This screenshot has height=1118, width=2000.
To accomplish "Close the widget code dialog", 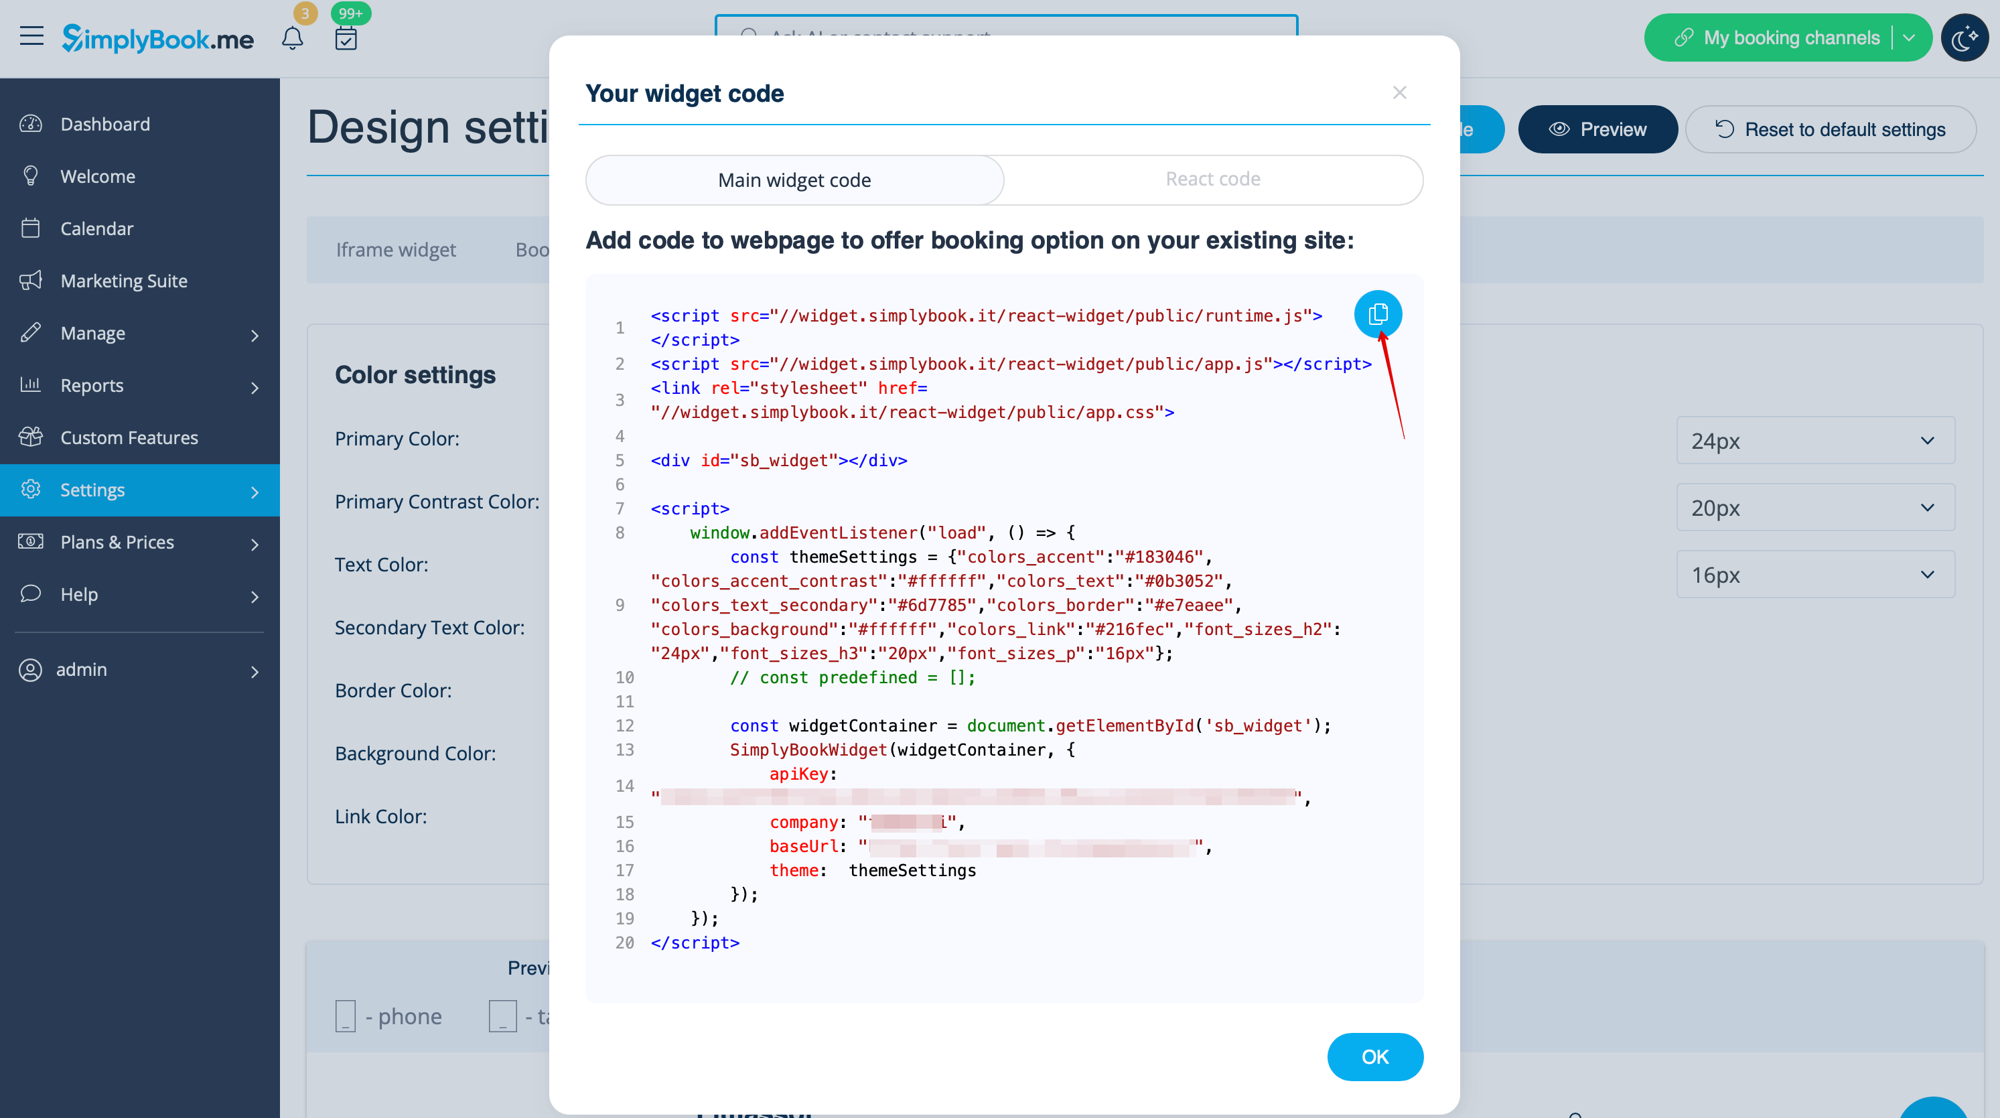I will [x=1399, y=93].
